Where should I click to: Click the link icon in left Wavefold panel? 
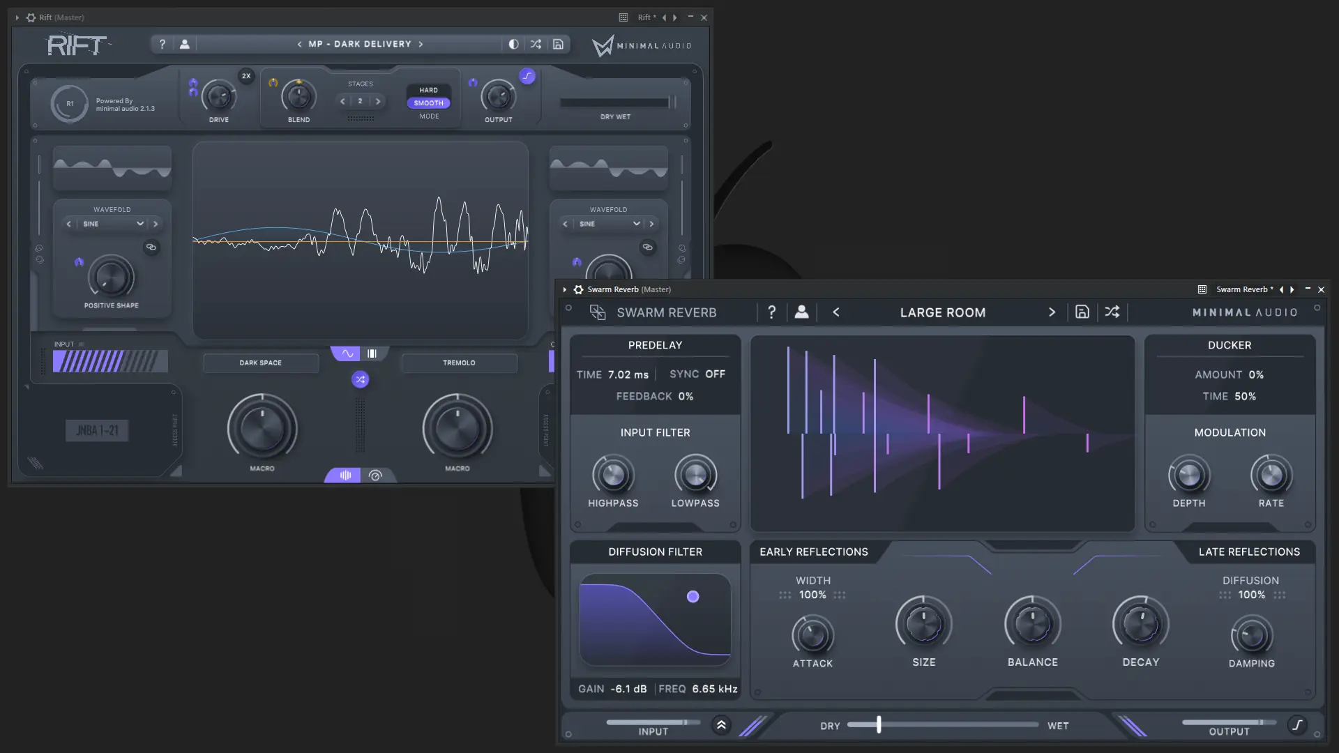coord(151,247)
